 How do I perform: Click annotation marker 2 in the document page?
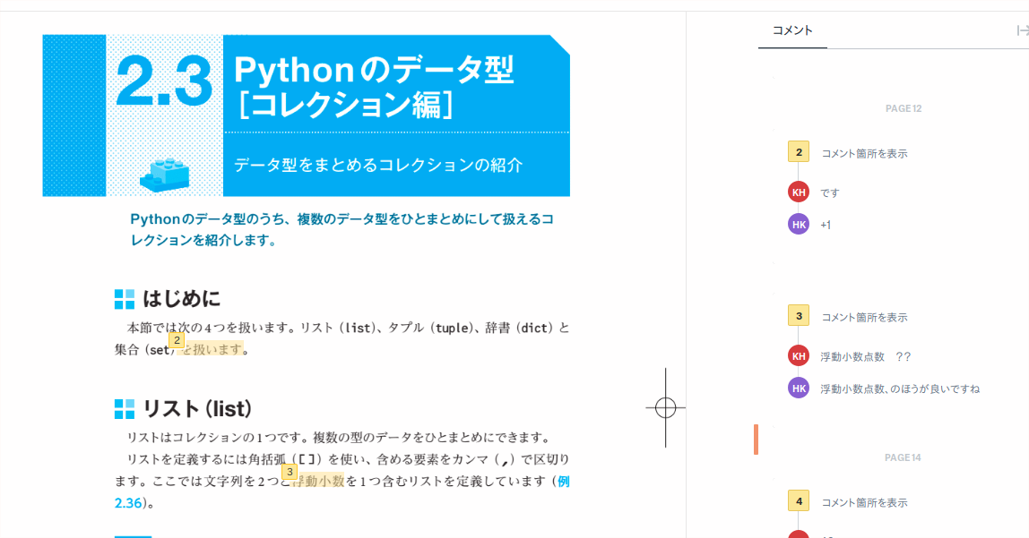click(x=177, y=340)
